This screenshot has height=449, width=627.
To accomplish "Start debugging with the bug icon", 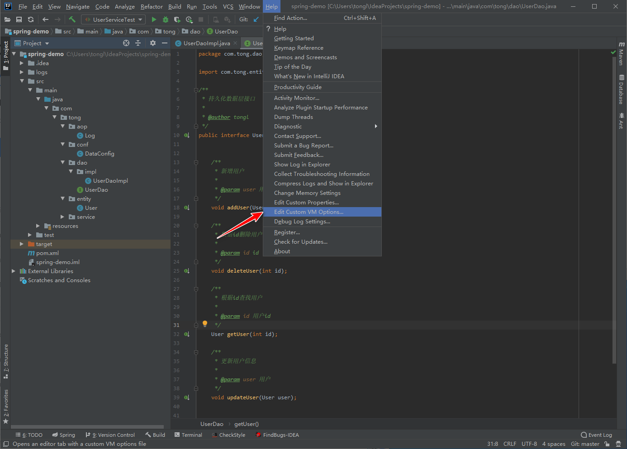I will 166,19.
